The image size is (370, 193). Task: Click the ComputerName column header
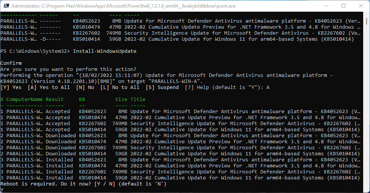(25, 99)
